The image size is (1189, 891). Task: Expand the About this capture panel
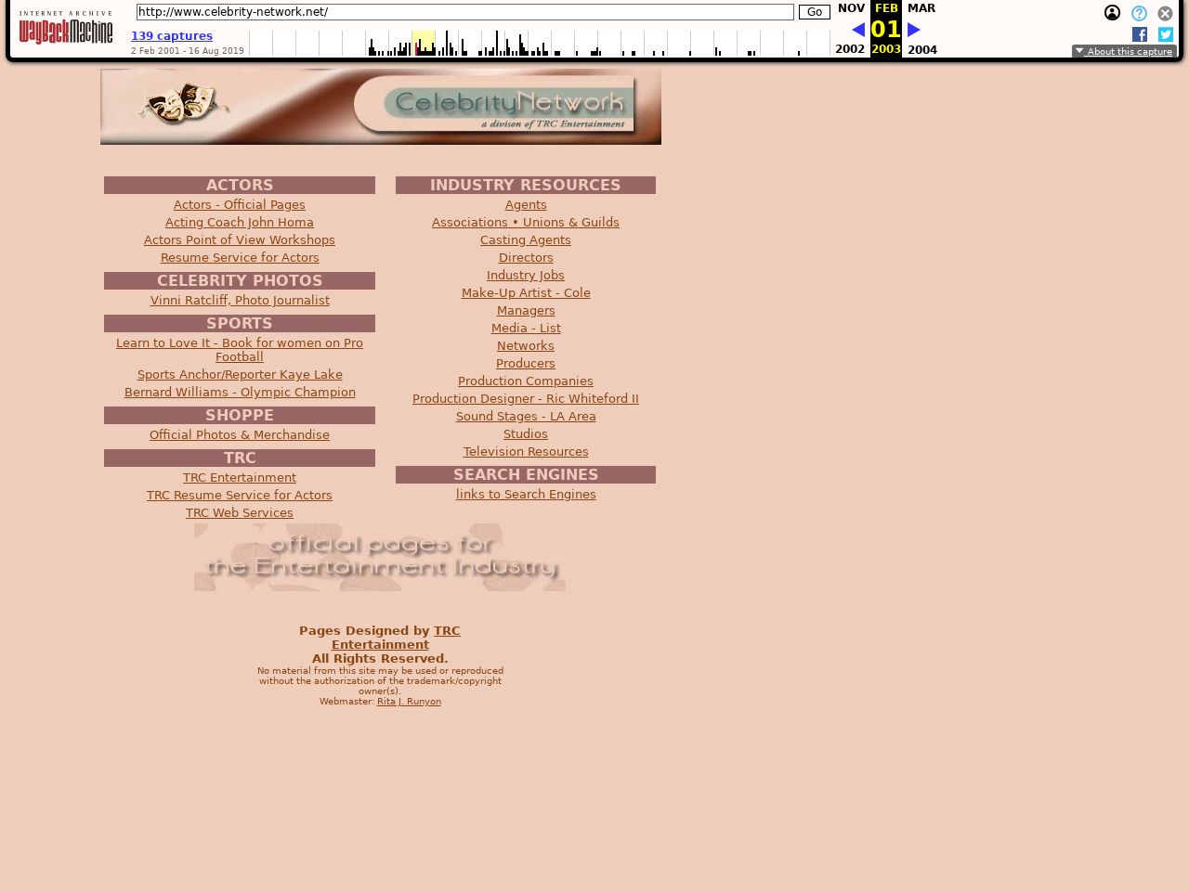1124,52
